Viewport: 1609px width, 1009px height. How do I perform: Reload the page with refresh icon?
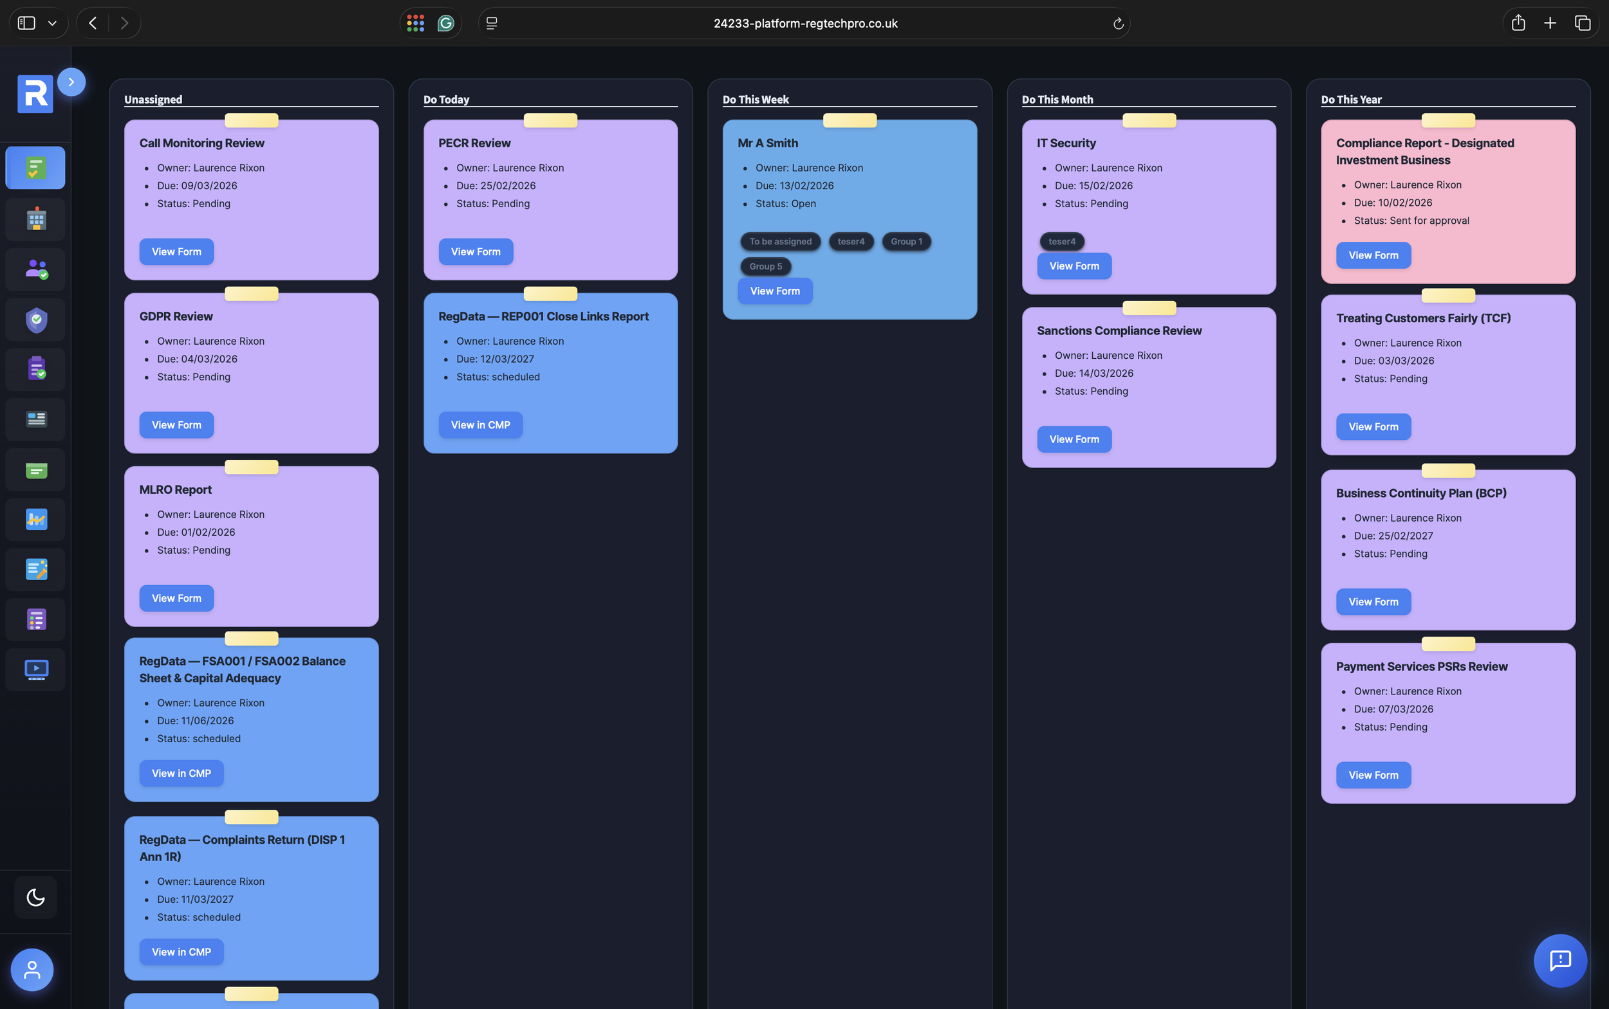pos(1118,24)
